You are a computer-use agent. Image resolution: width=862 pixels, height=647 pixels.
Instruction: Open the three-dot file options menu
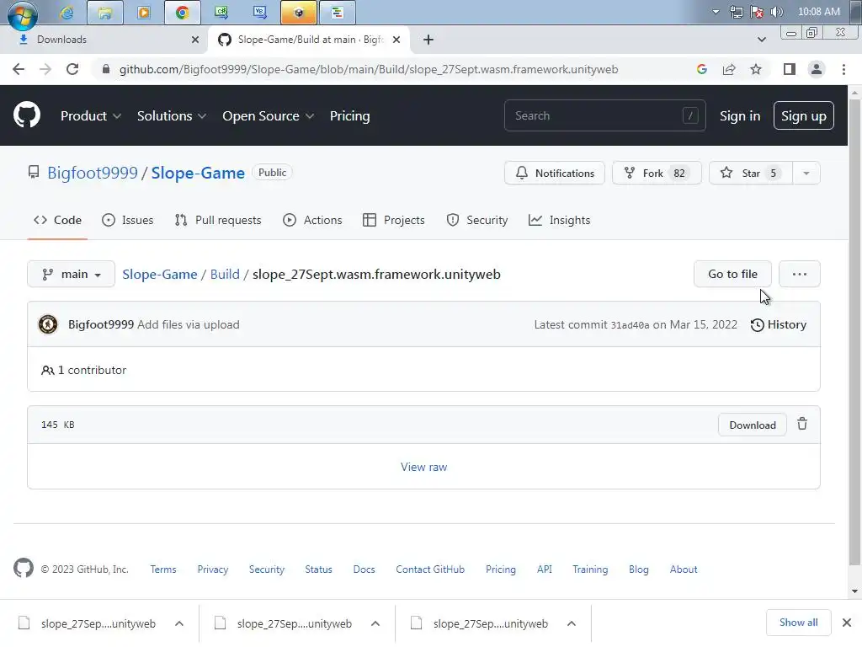coord(800,274)
